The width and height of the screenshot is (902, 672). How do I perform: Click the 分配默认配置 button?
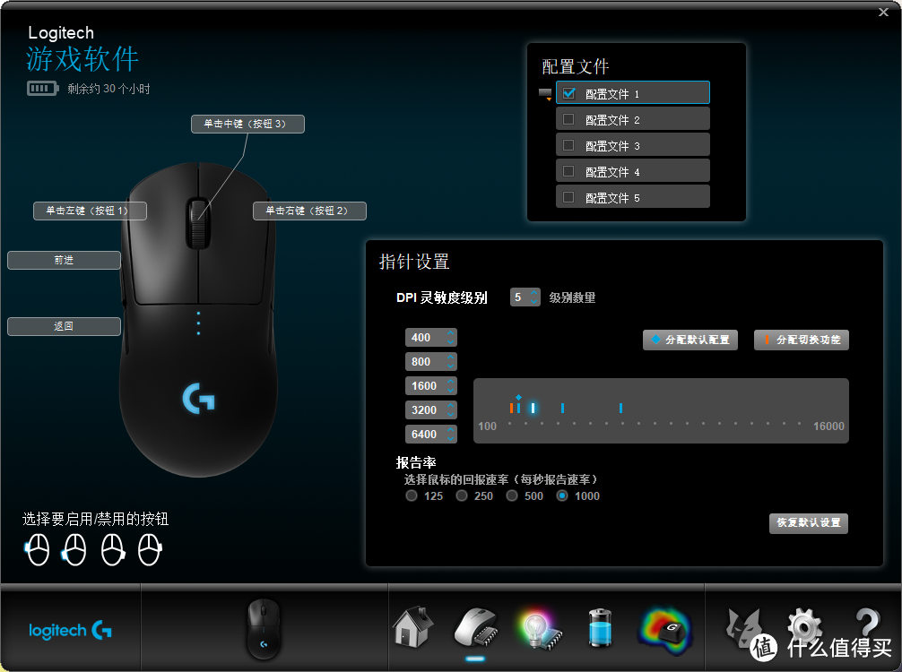click(690, 340)
